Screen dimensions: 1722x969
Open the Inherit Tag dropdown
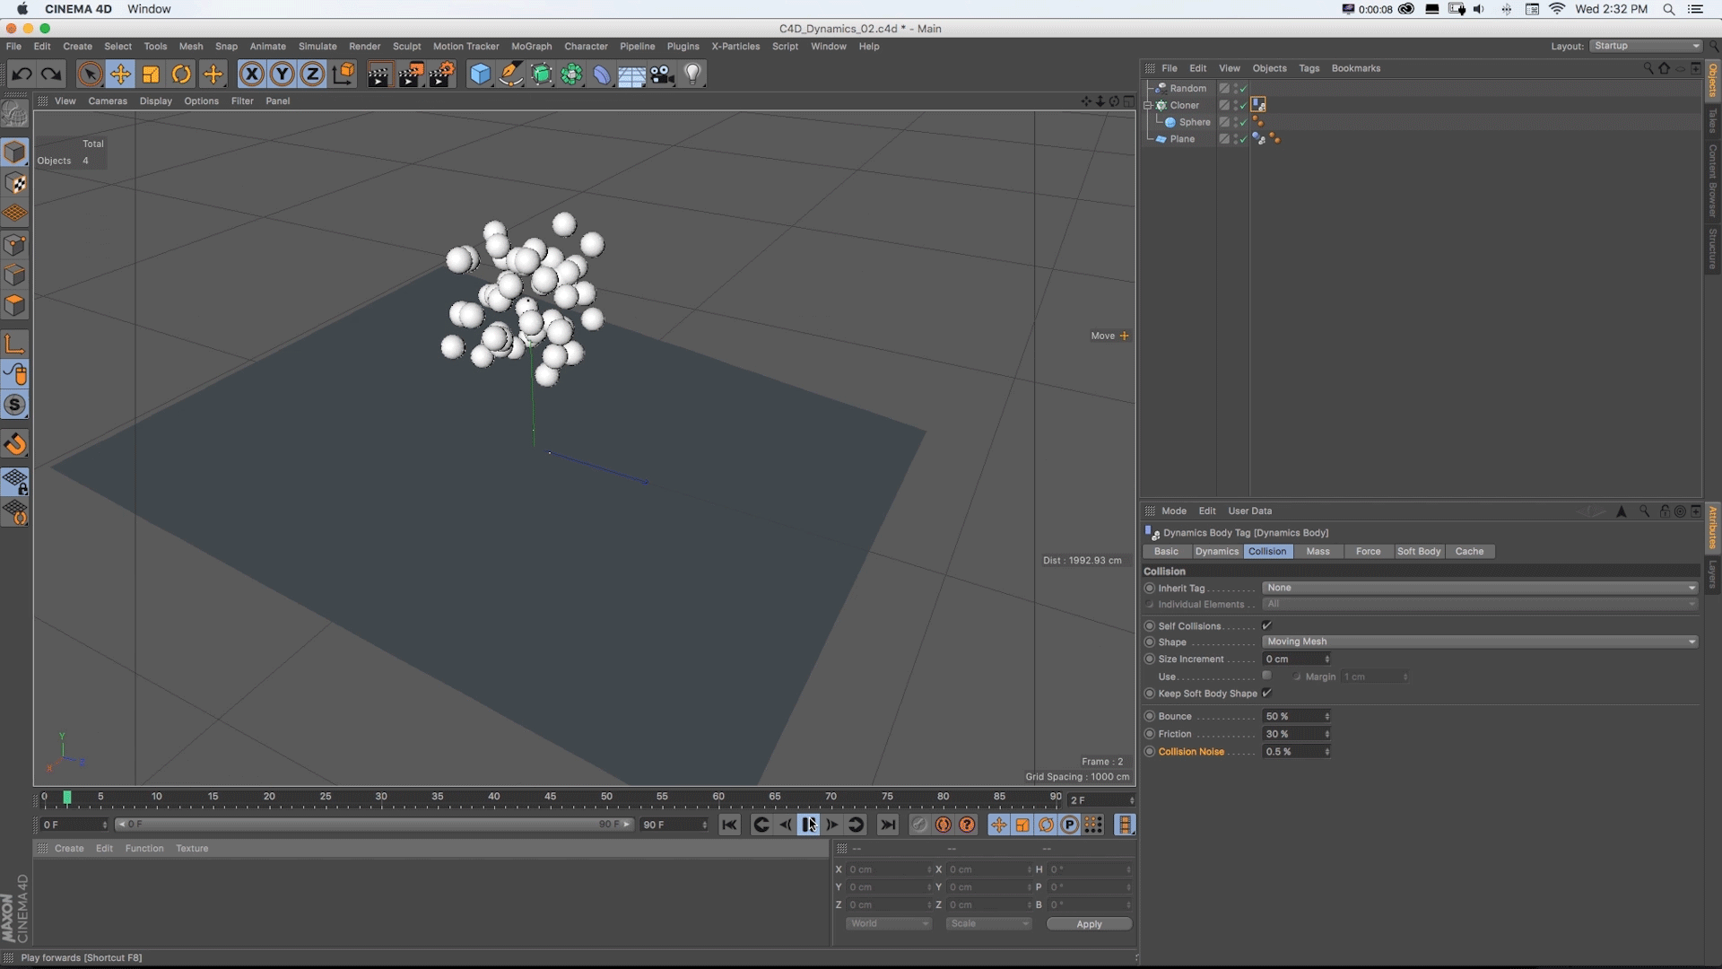[1479, 588]
